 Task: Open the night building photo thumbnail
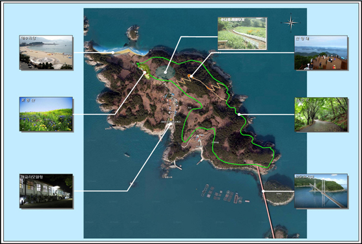(x=46, y=191)
